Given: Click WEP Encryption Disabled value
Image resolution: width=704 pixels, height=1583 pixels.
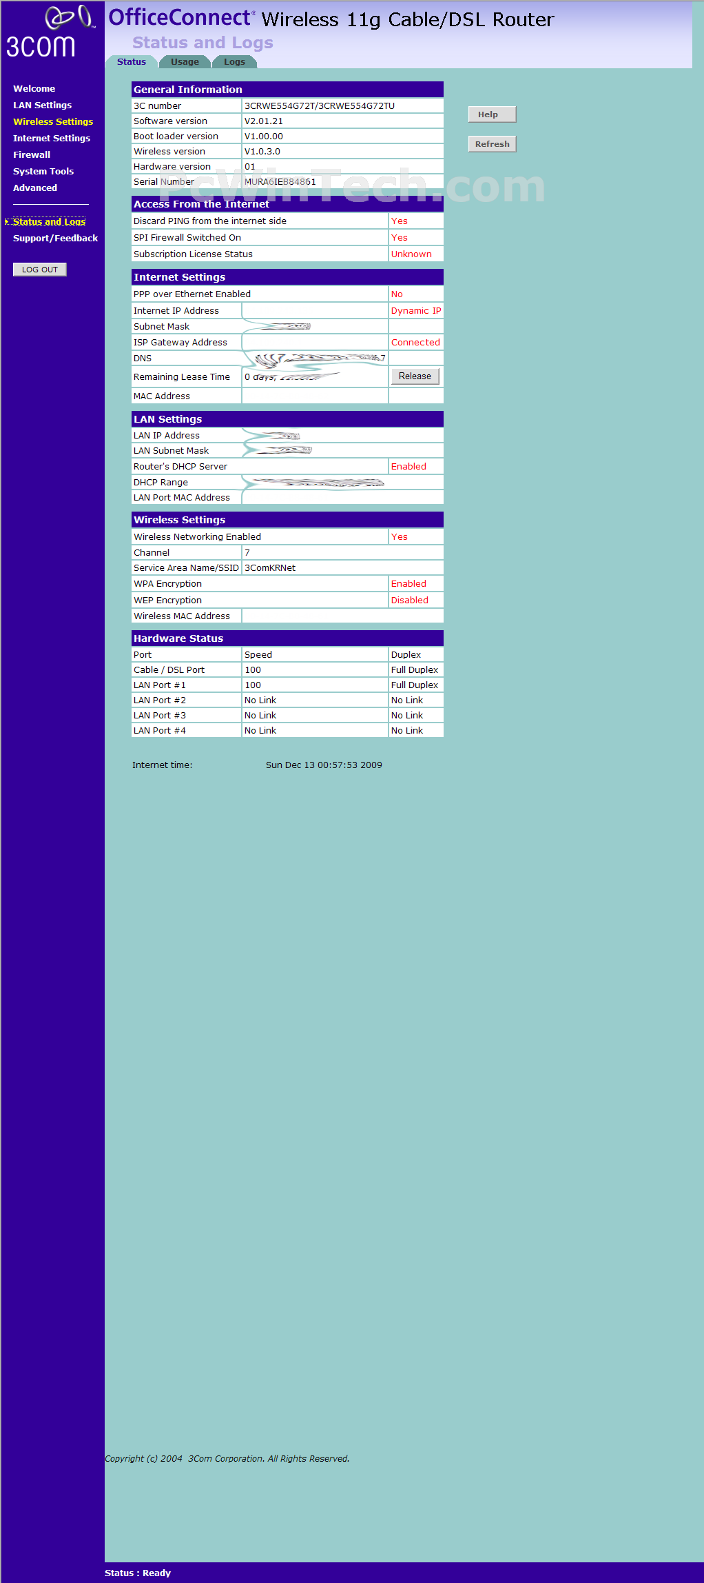Looking at the screenshot, I should [x=410, y=600].
